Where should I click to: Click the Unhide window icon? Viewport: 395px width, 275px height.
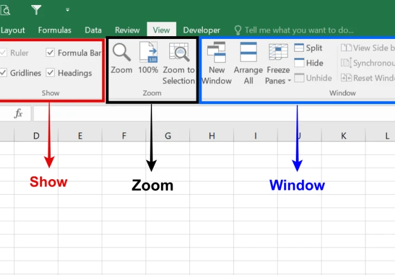click(x=299, y=78)
